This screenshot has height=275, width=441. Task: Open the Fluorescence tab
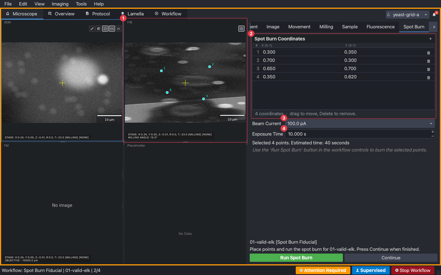pos(381,27)
